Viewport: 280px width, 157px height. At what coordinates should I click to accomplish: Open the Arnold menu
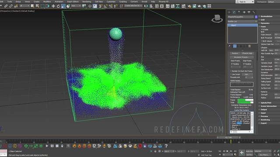point(144,2)
